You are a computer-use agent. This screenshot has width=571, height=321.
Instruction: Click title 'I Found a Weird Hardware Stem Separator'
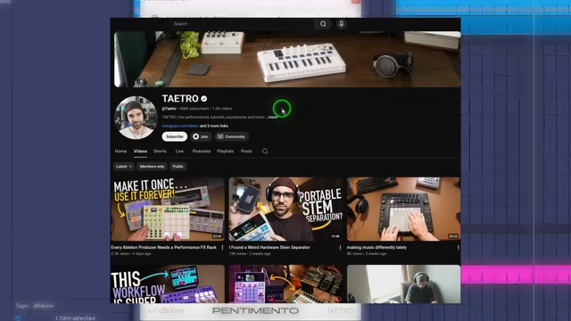[x=269, y=248]
